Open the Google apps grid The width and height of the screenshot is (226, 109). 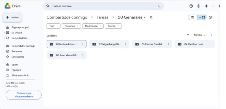(x=214, y=6)
